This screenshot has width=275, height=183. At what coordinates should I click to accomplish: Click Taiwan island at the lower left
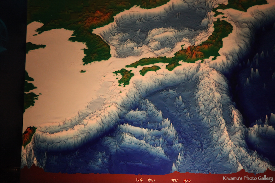point(28,135)
